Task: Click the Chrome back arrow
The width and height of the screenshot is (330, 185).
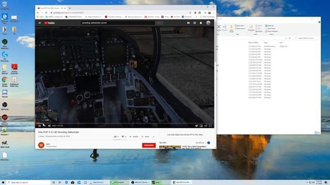Action: pyautogui.click(x=38, y=13)
